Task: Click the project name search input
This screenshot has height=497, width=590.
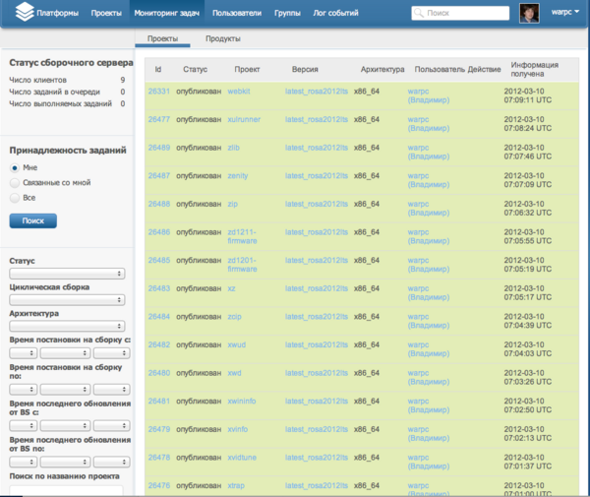Action: pyautogui.click(x=65, y=489)
